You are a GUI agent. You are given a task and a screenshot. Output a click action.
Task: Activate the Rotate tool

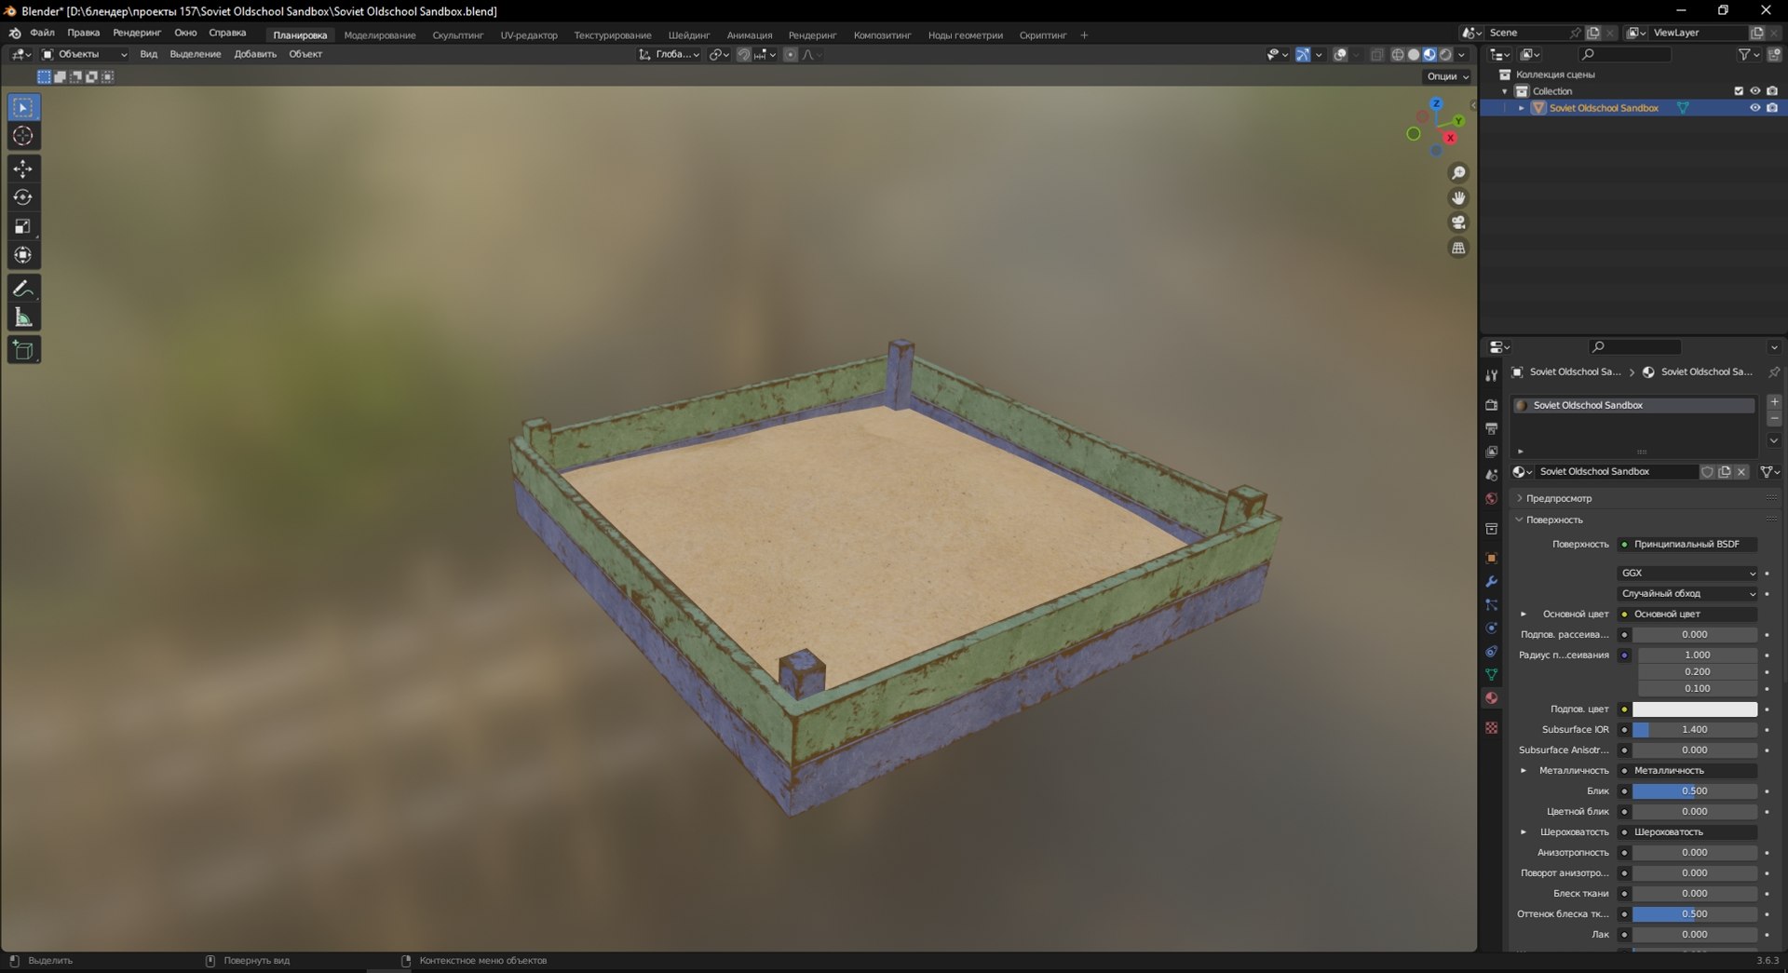pos(23,197)
